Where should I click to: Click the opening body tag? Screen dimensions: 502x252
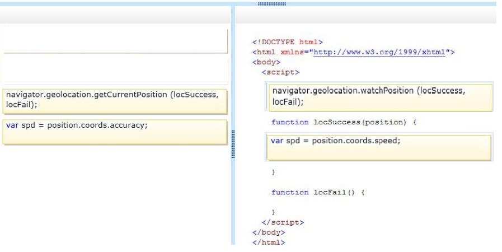tap(266, 62)
